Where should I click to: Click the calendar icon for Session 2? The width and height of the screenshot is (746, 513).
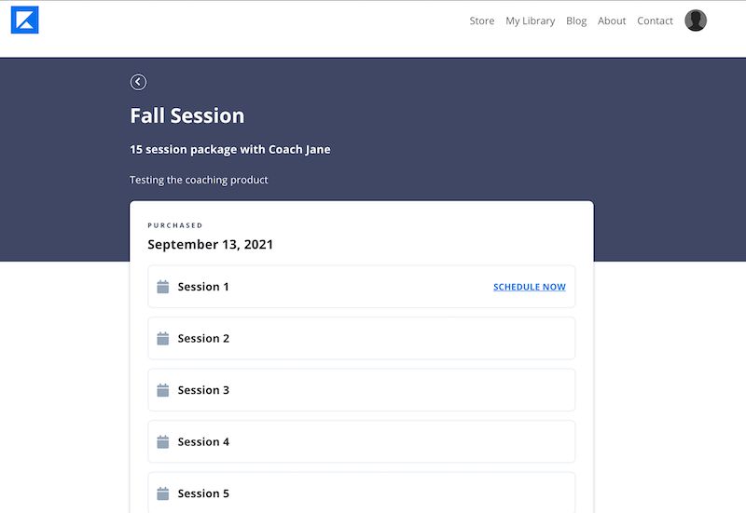coord(162,339)
